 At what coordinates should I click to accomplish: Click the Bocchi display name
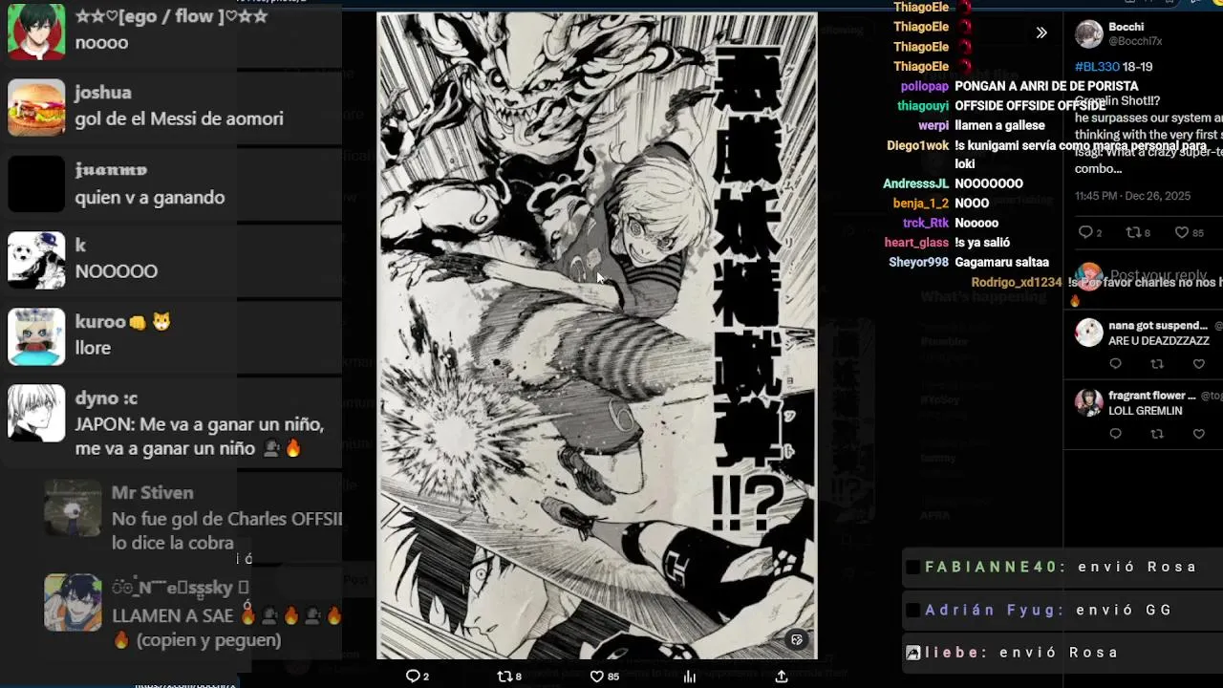[x=1126, y=27]
